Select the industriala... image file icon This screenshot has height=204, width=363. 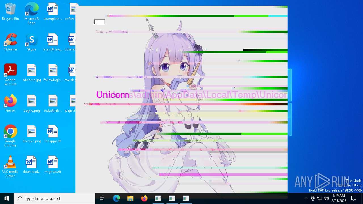point(53,104)
